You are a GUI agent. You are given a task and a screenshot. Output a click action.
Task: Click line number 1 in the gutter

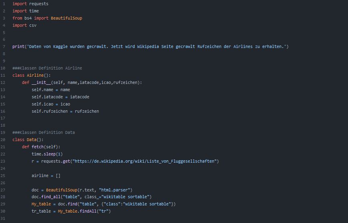click(x=3, y=4)
